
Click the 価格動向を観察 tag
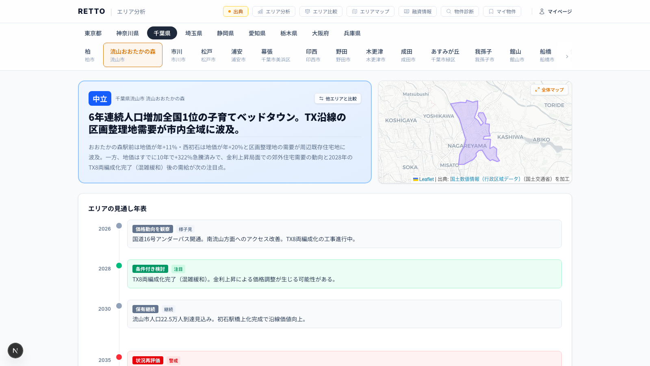[x=153, y=229]
